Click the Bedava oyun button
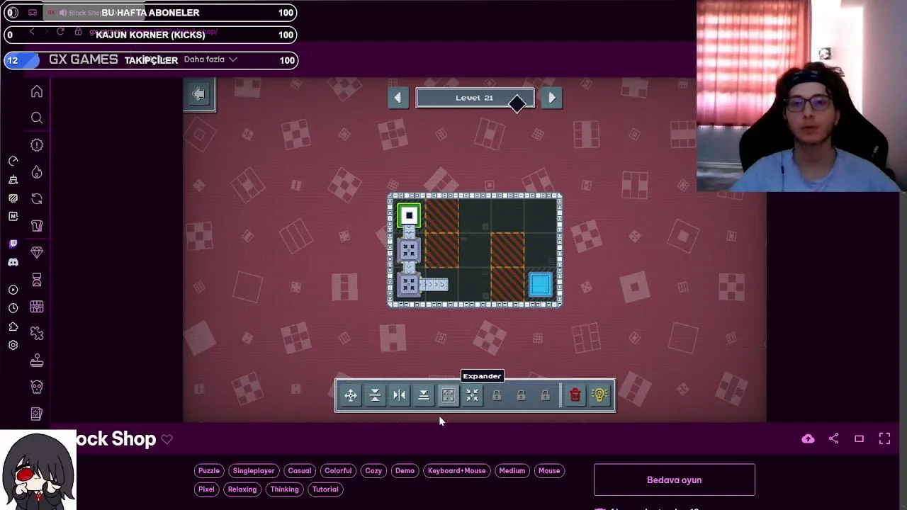The height and width of the screenshot is (510, 907). point(675,480)
